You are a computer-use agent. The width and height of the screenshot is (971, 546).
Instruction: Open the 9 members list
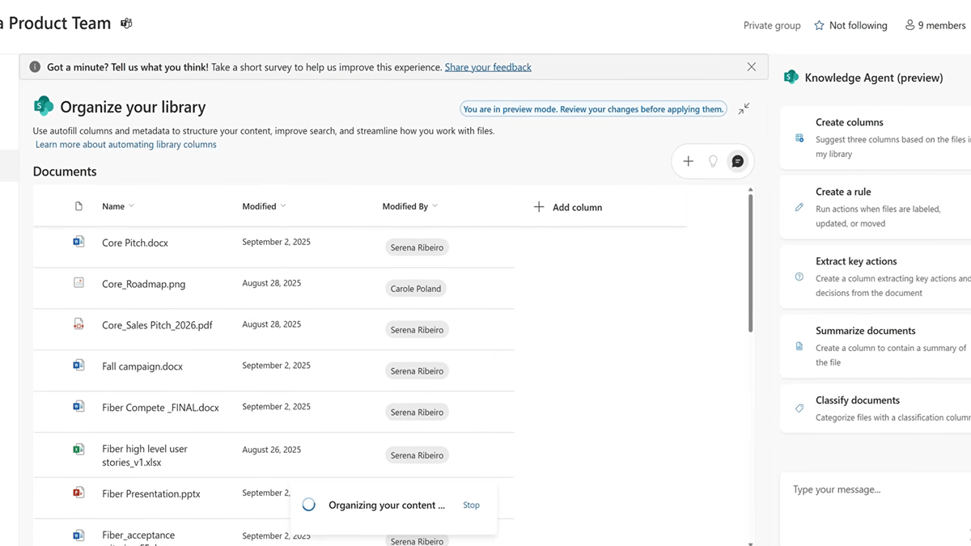point(935,26)
